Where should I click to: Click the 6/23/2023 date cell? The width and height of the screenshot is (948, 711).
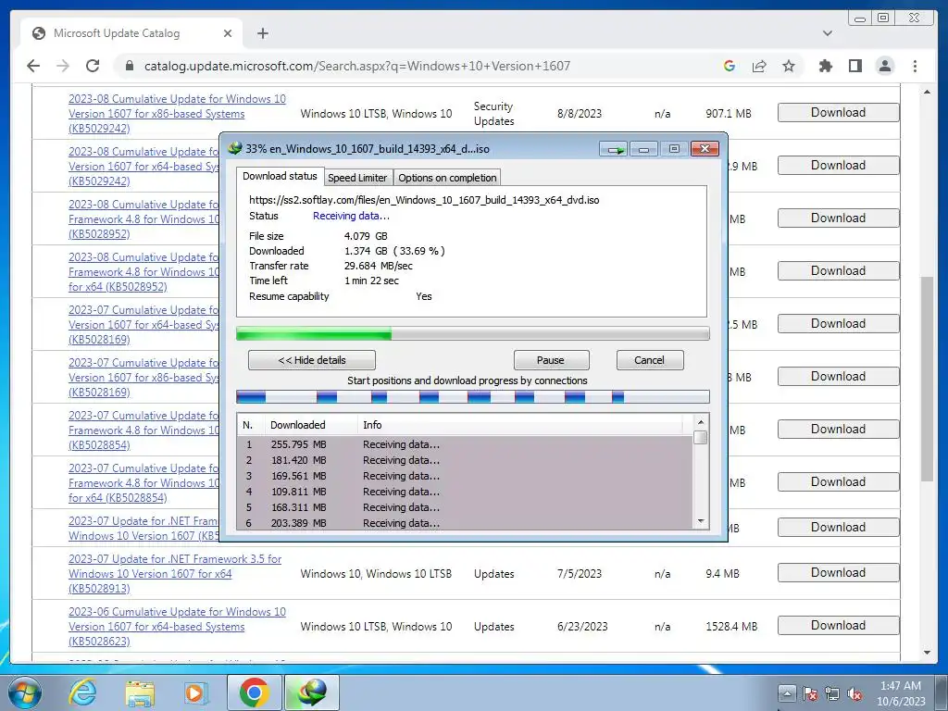pyautogui.click(x=582, y=627)
